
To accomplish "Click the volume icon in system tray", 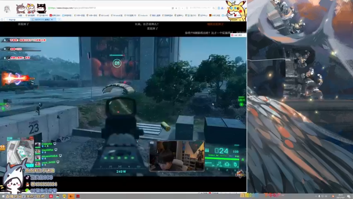I will click(326, 196).
